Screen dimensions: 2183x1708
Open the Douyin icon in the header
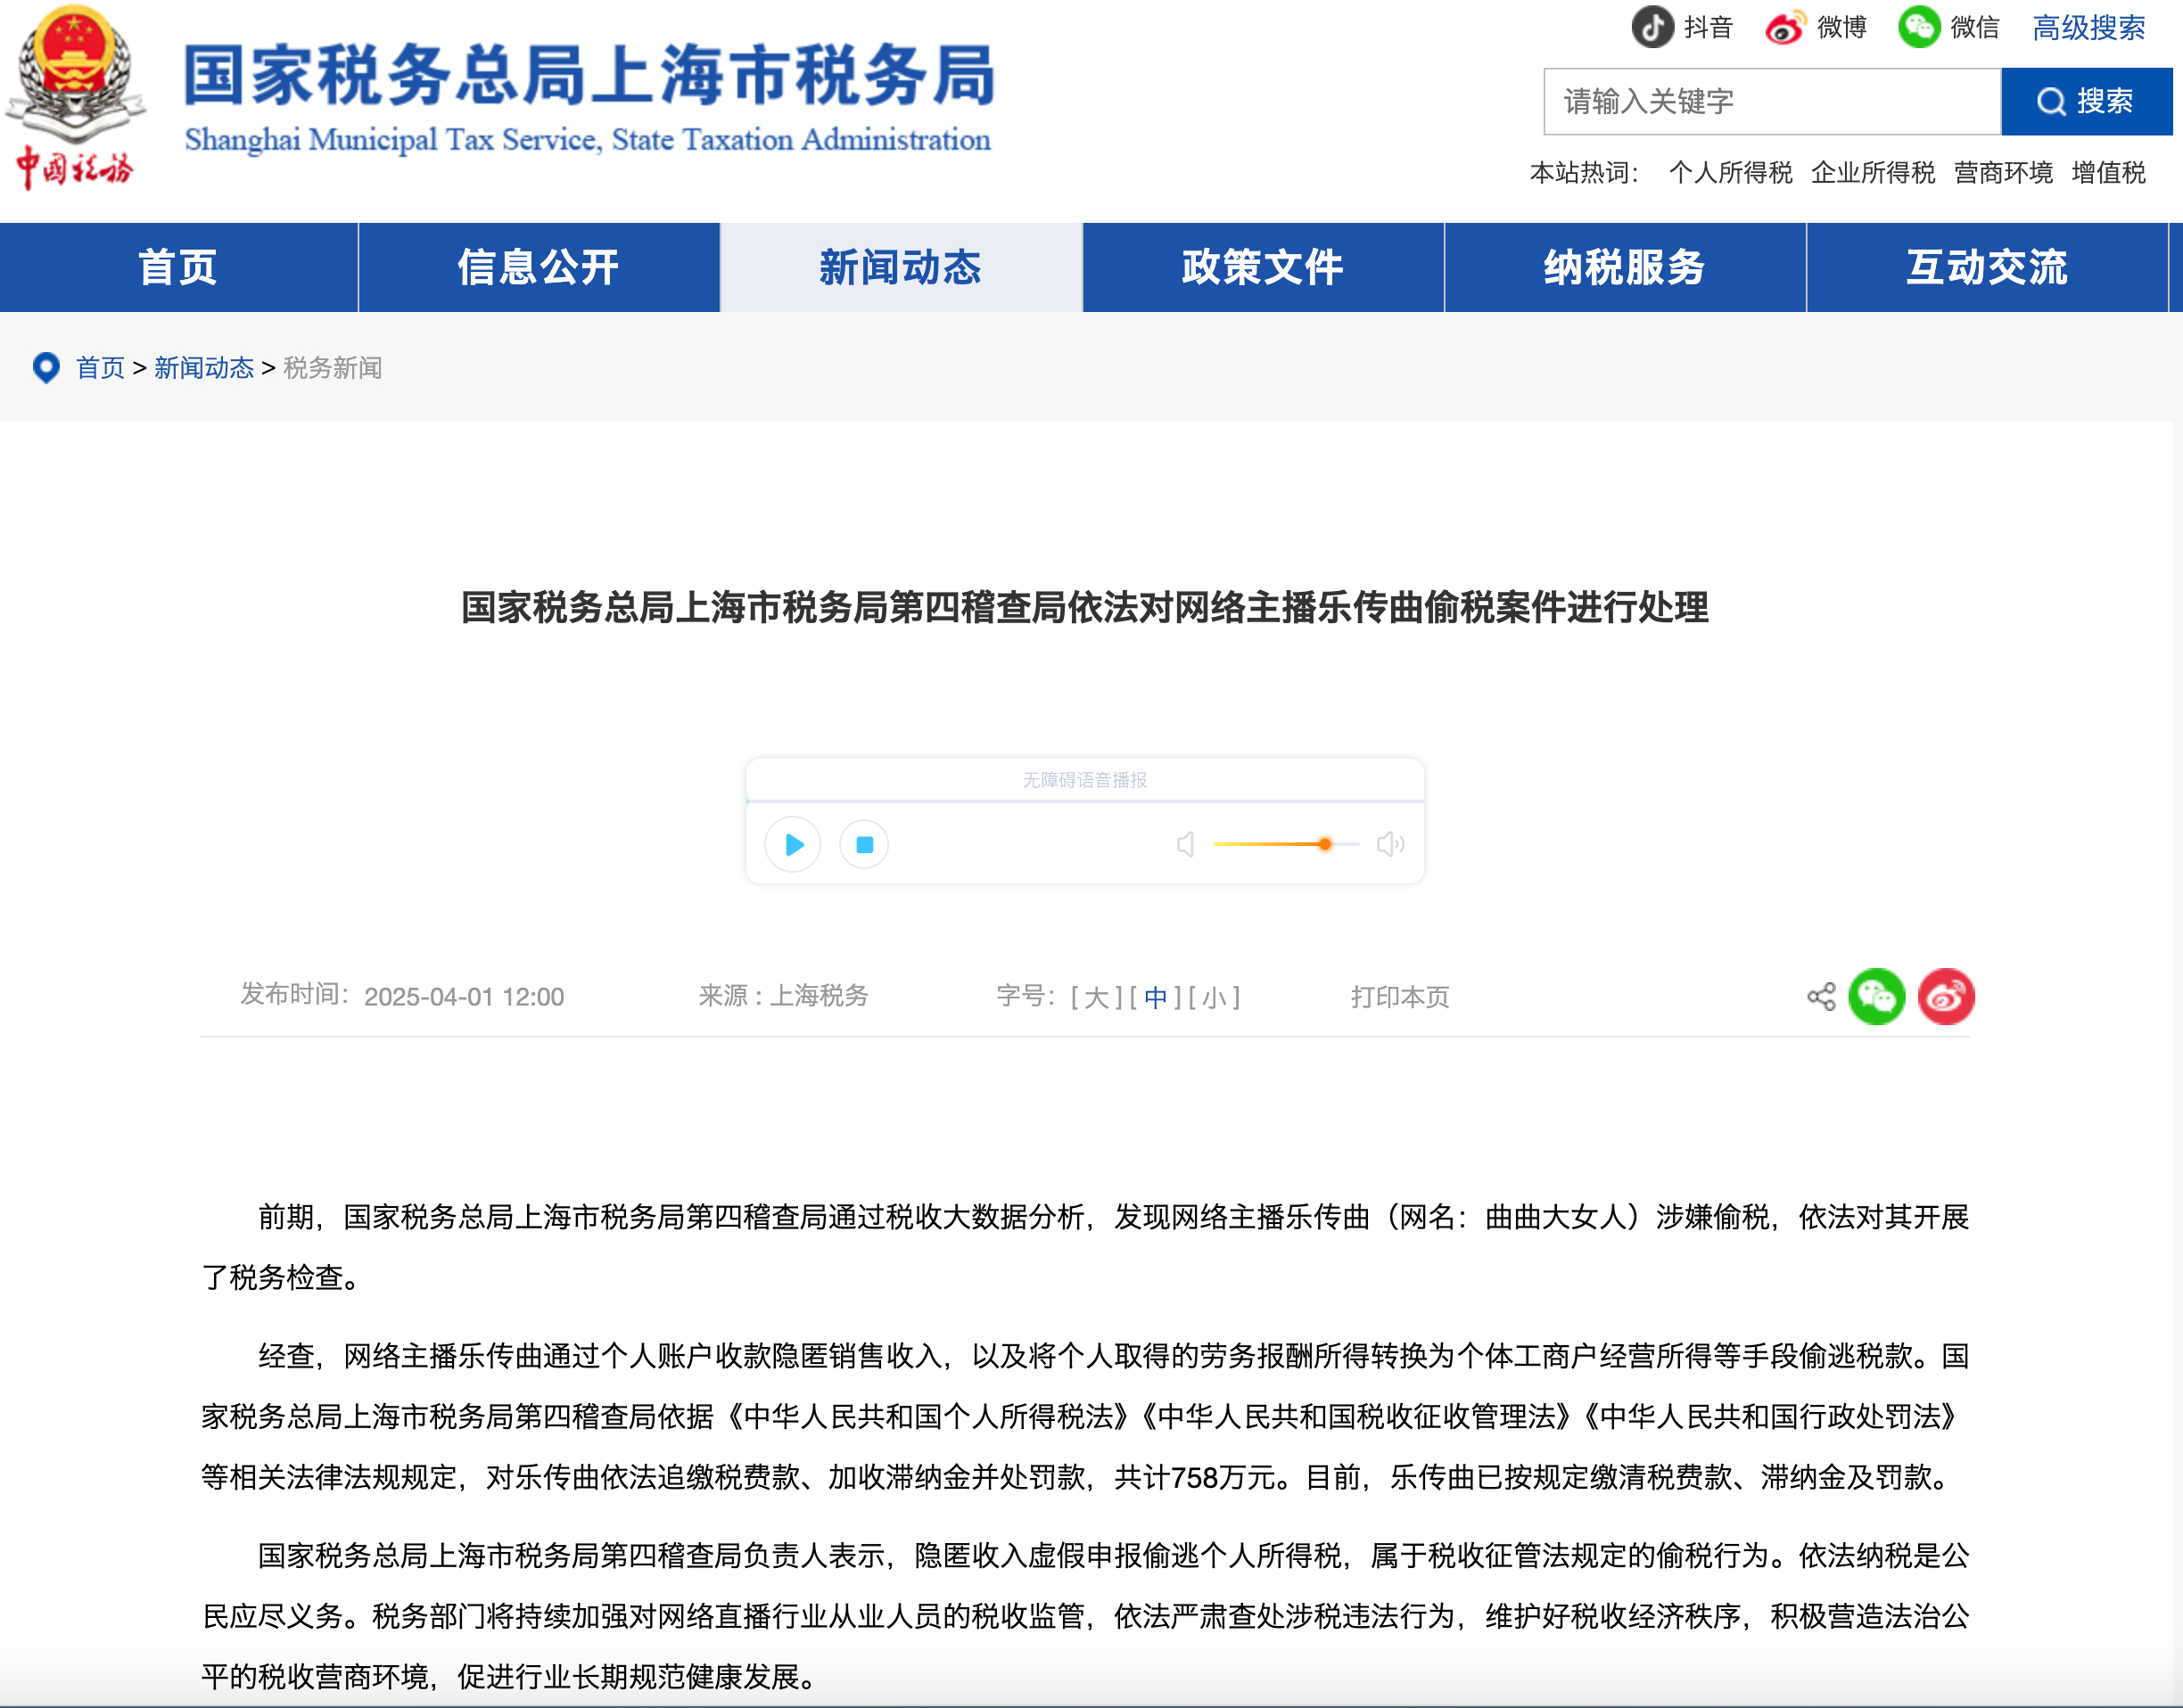click(x=1652, y=27)
